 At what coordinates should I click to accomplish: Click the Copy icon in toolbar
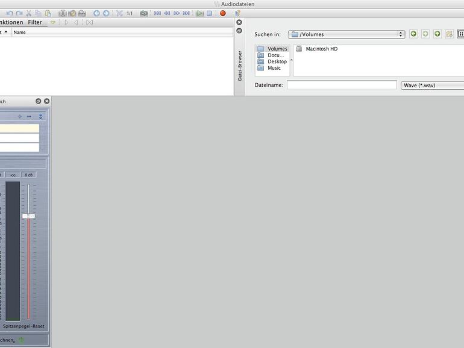point(38,13)
